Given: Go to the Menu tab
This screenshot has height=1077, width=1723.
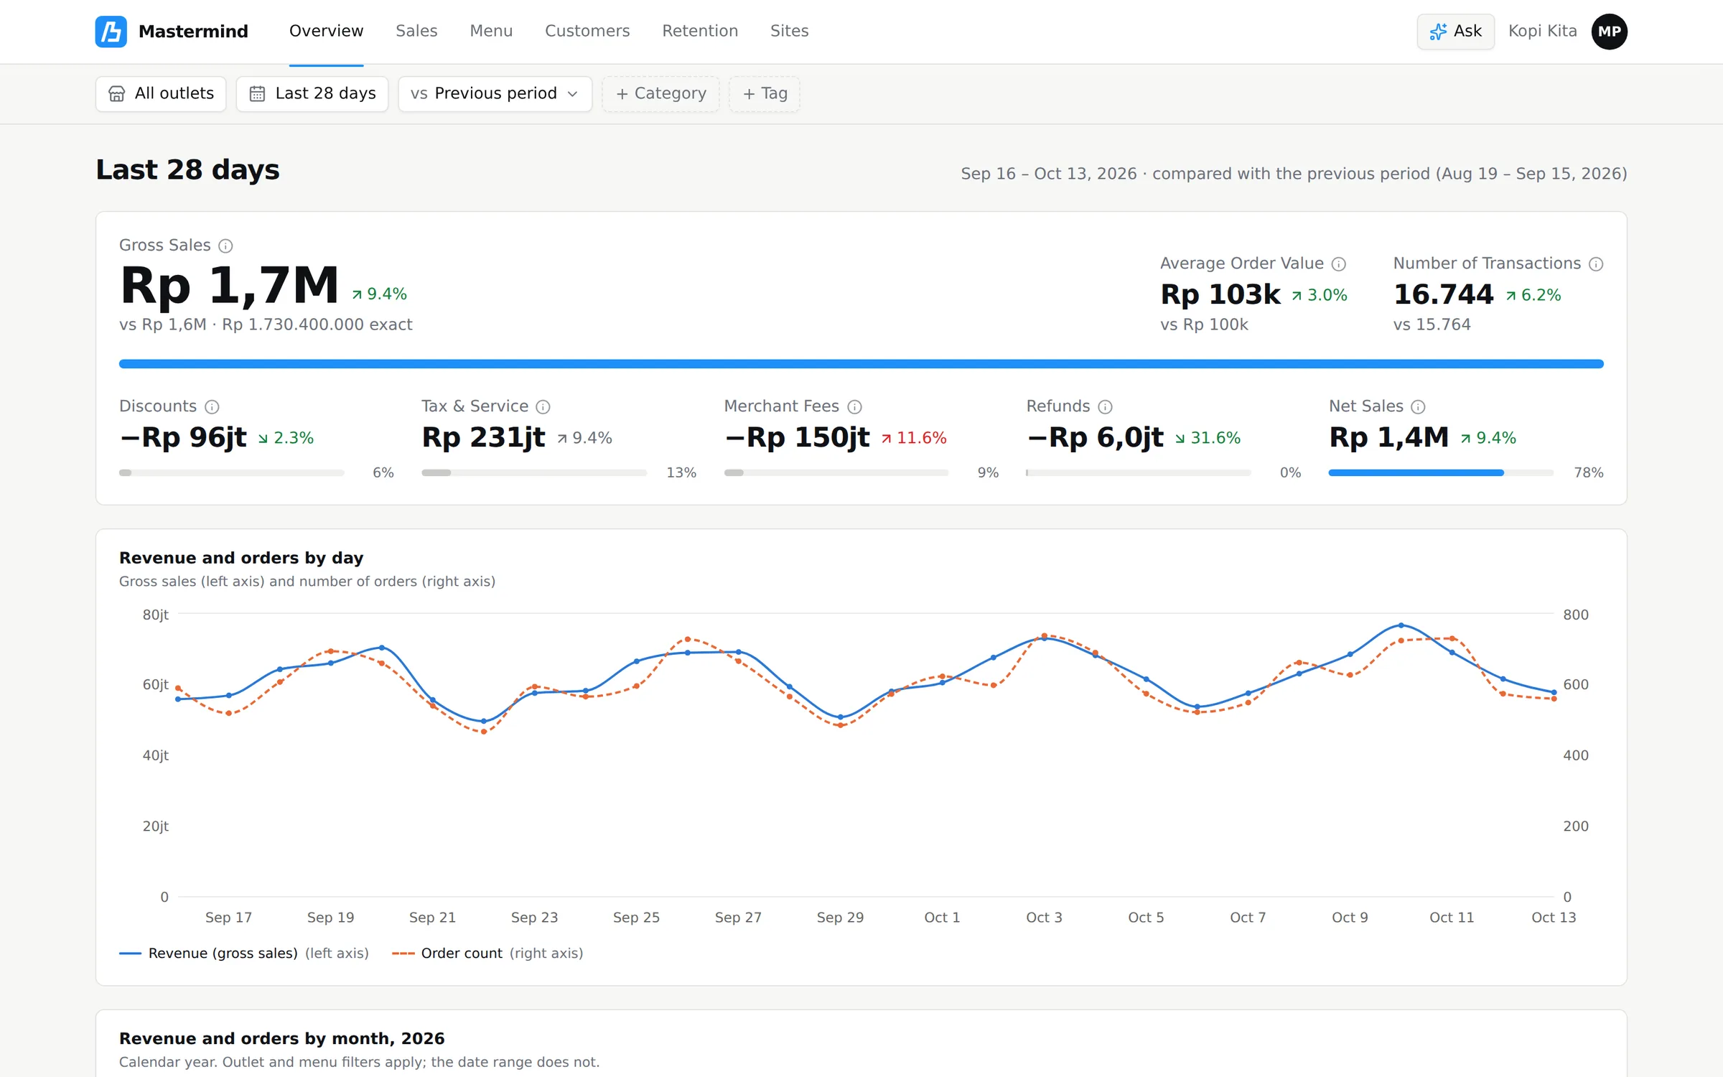Looking at the screenshot, I should click(x=491, y=31).
